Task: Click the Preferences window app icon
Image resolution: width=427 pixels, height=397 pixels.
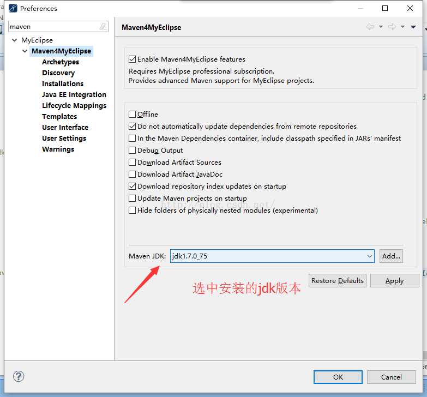Action: pos(13,8)
